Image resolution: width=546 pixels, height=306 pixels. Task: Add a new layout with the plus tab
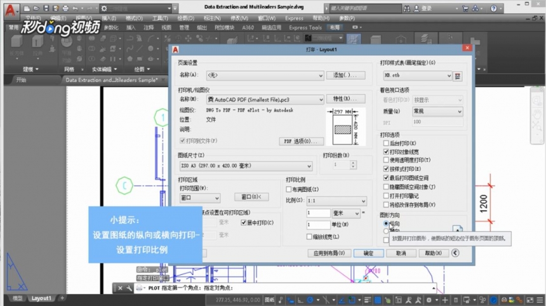pyautogui.click(x=62, y=298)
